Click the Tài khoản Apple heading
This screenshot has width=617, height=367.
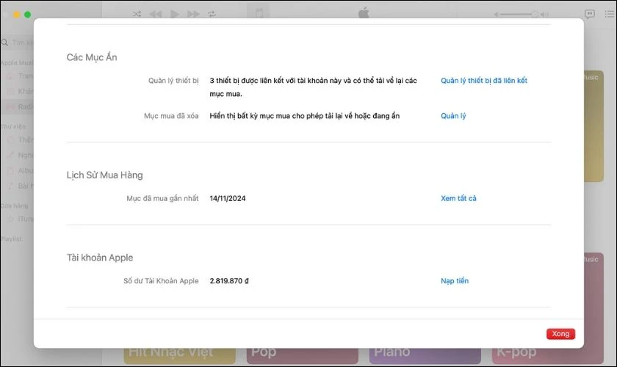coord(100,258)
